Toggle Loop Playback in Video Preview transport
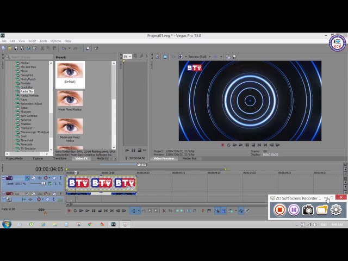The image size is (348, 261). (x=228, y=145)
